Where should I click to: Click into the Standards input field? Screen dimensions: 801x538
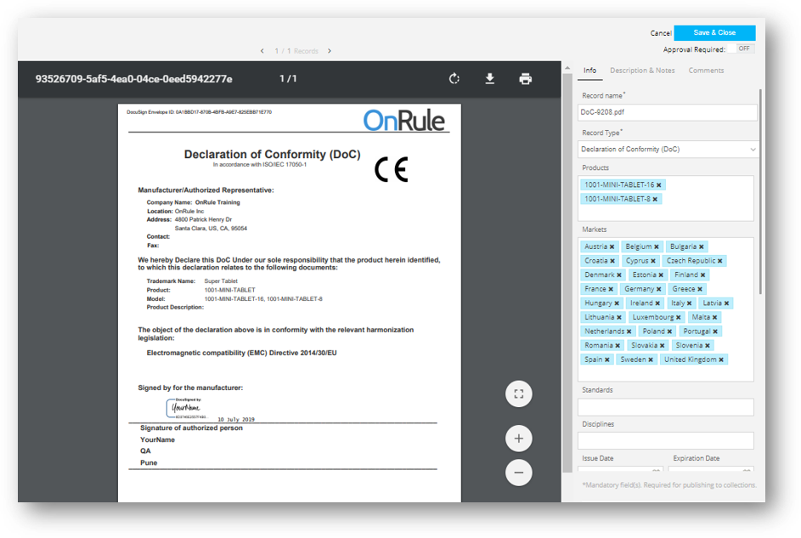tap(666, 407)
